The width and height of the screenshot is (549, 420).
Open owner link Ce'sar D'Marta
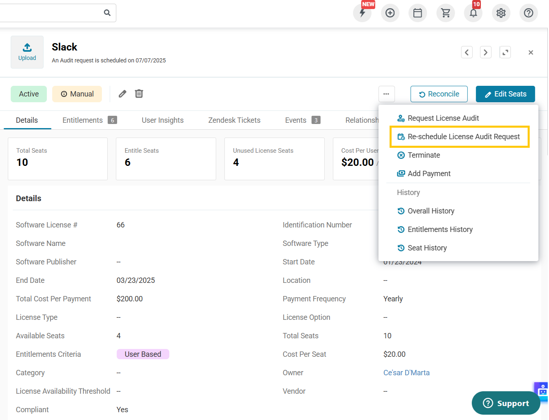(406, 373)
